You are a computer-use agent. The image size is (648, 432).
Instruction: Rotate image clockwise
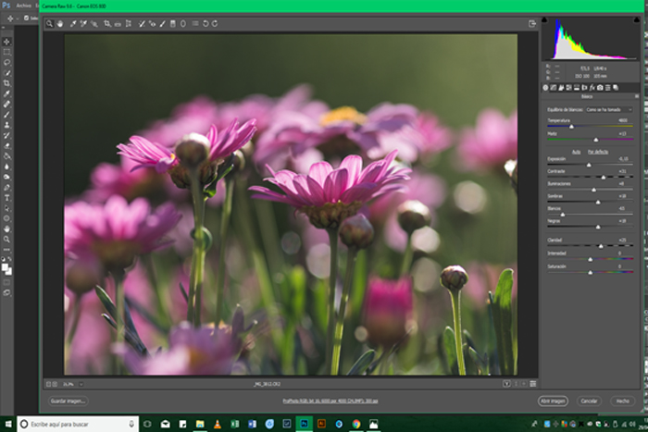tap(216, 23)
